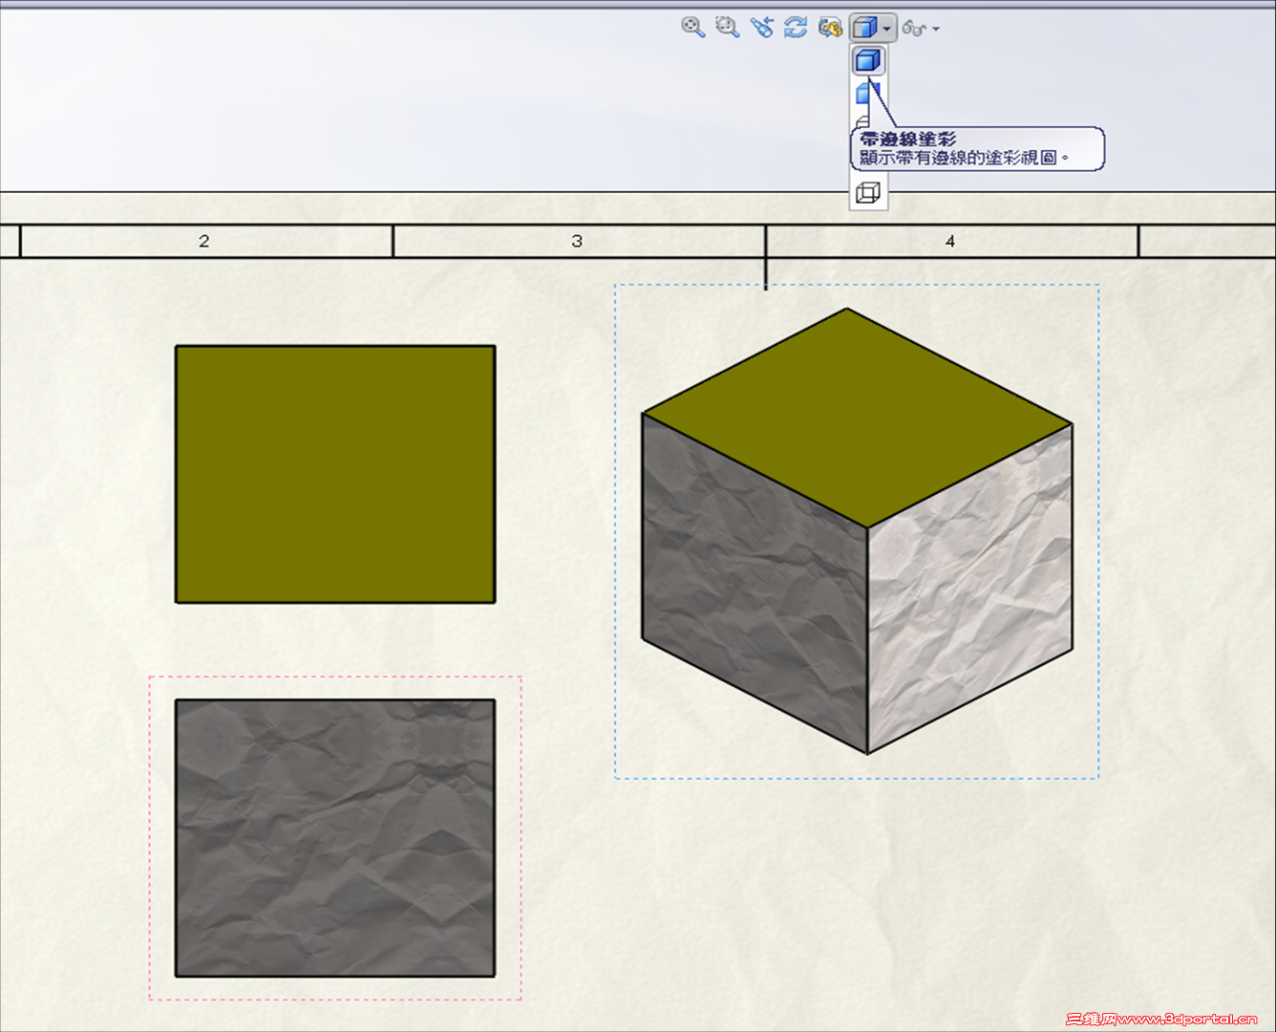The height and width of the screenshot is (1032, 1276).
Task: Click zone label 4 on sheet border
Action: pos(950,242)
